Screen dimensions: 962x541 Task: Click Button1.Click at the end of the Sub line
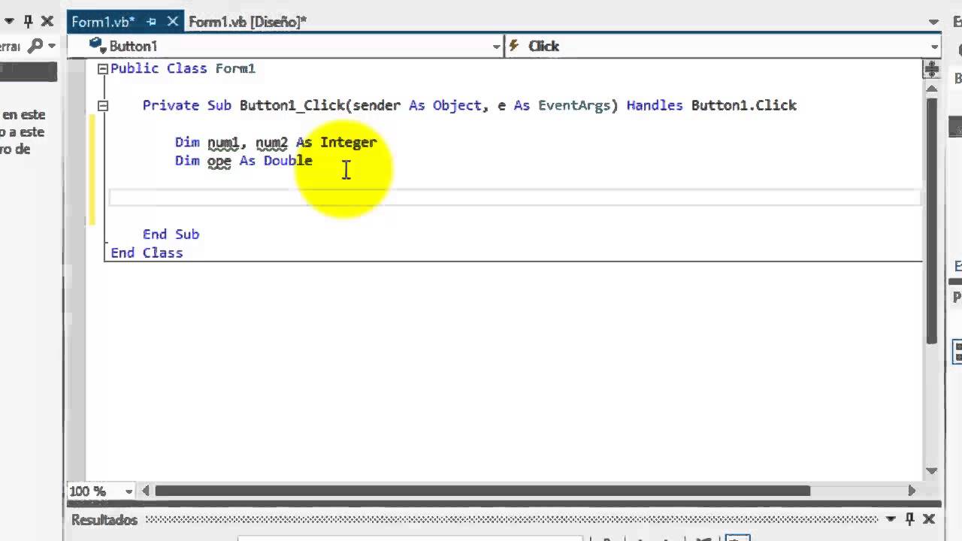pyautogui.click(x=744, y=106)
